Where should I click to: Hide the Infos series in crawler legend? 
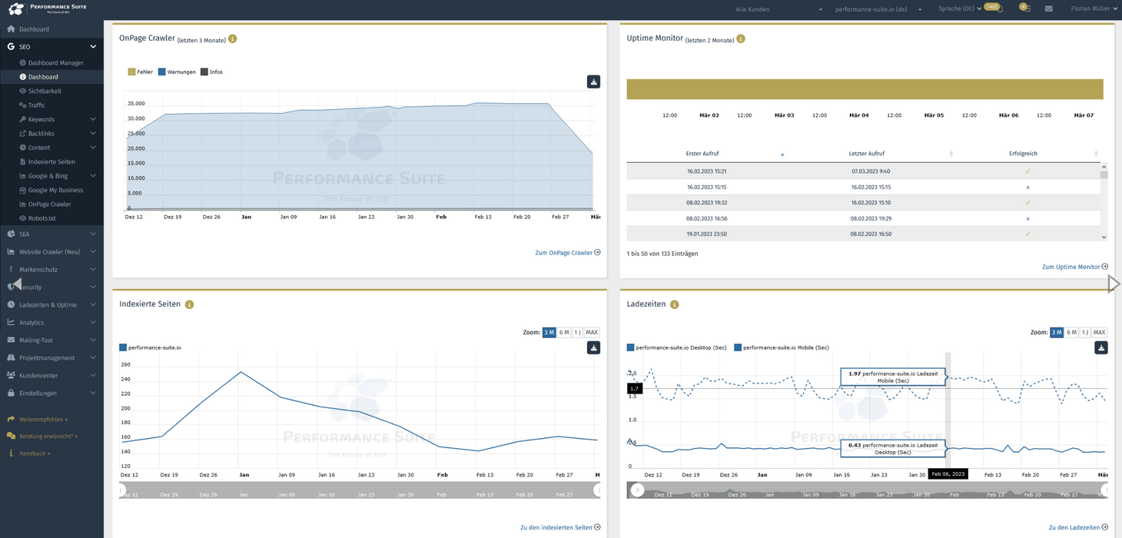[x=211, y=72]
